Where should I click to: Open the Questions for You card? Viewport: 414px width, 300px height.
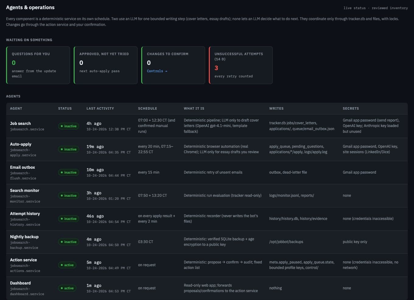pyautogui.click(x=38, y=65)
